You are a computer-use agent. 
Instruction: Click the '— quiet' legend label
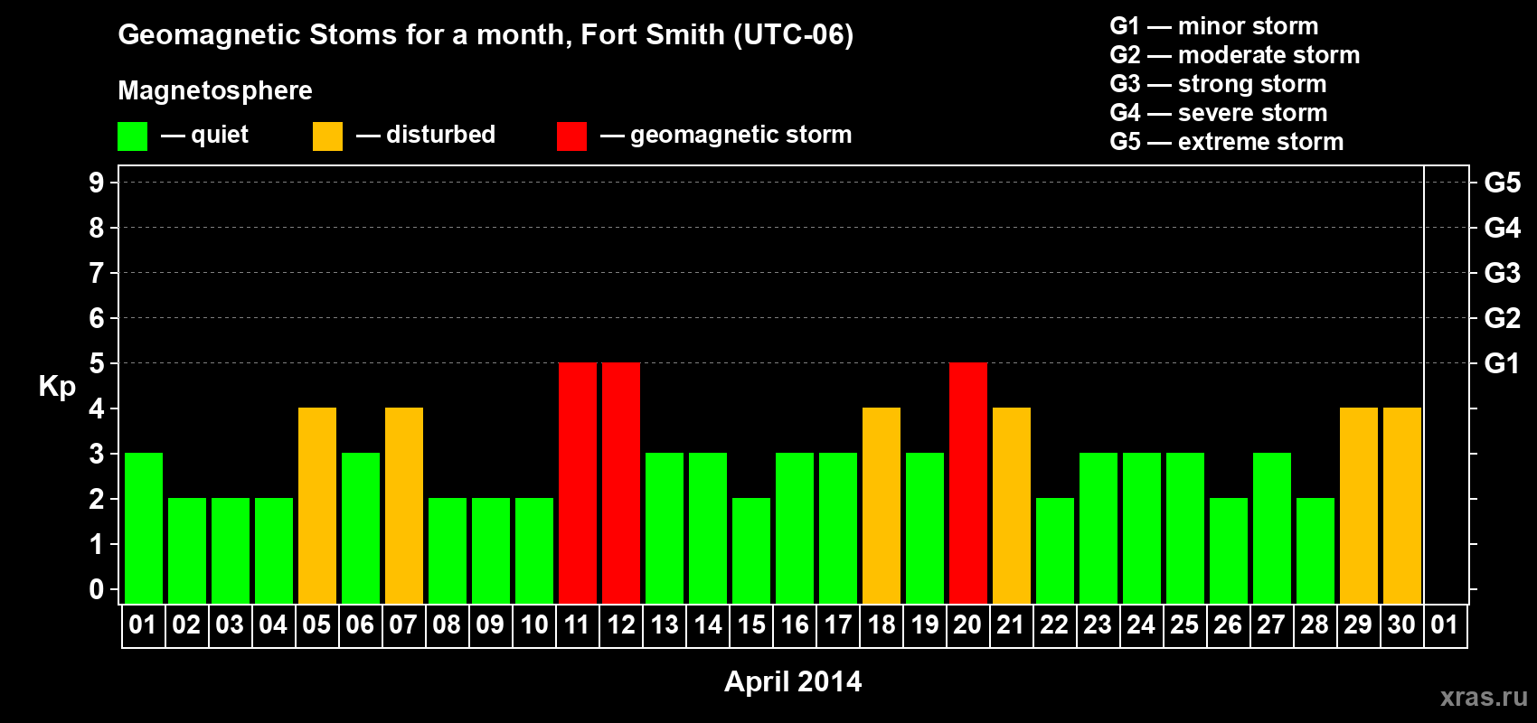(x=204, y=135)
